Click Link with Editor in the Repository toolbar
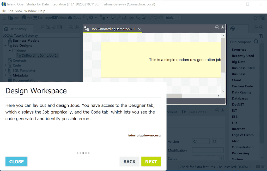 (48, 27)
